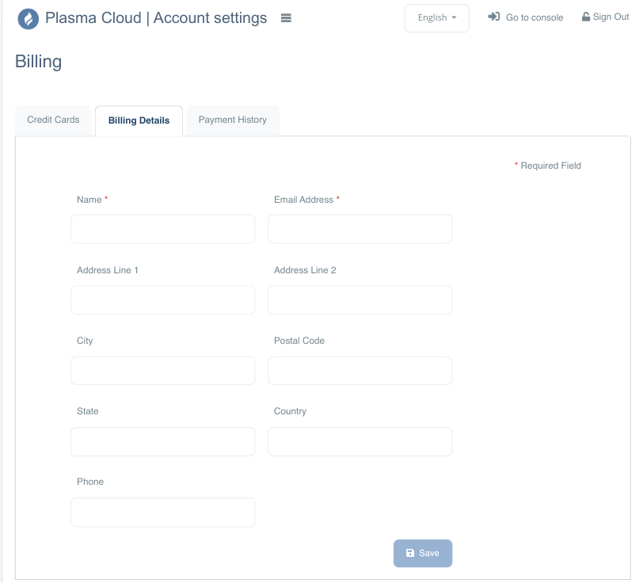Viewport: 643px width, 583px height.
Task: Select the State input field
Action: [x=163, y=441]
